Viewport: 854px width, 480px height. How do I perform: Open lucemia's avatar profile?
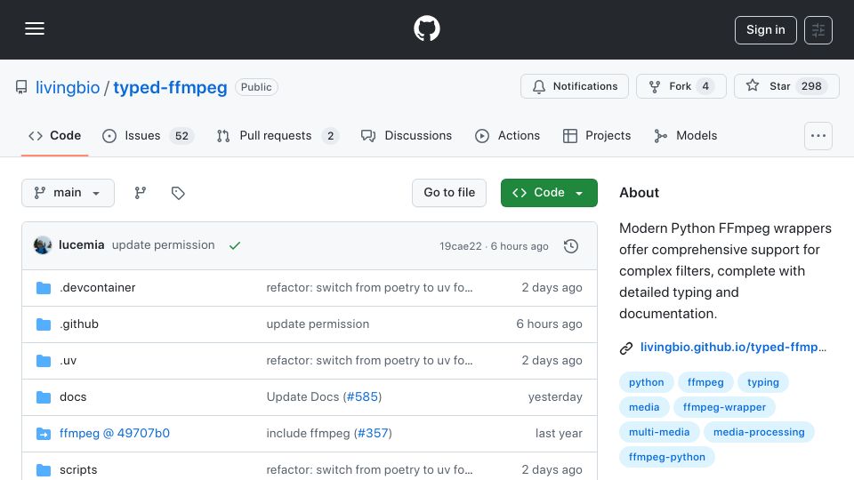click(43, 245)
